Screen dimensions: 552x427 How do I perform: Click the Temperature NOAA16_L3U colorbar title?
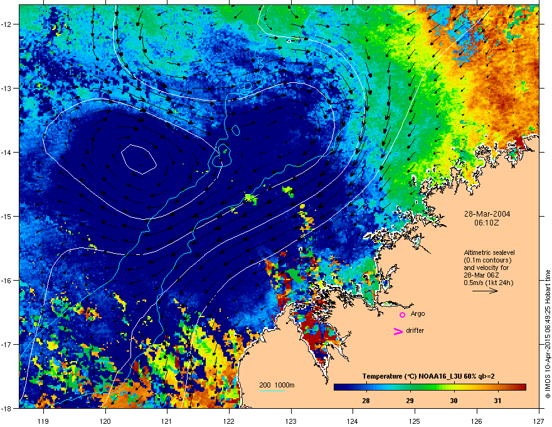[428, 376]
